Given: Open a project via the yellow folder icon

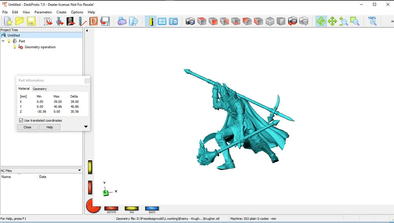Looking at the screenshot, I should [19, 21].
